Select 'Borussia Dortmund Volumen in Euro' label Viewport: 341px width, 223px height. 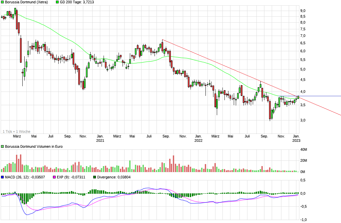34,147
